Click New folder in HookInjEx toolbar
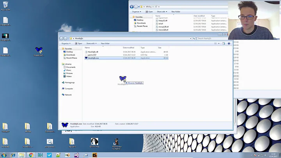 [x=105, y=43]
